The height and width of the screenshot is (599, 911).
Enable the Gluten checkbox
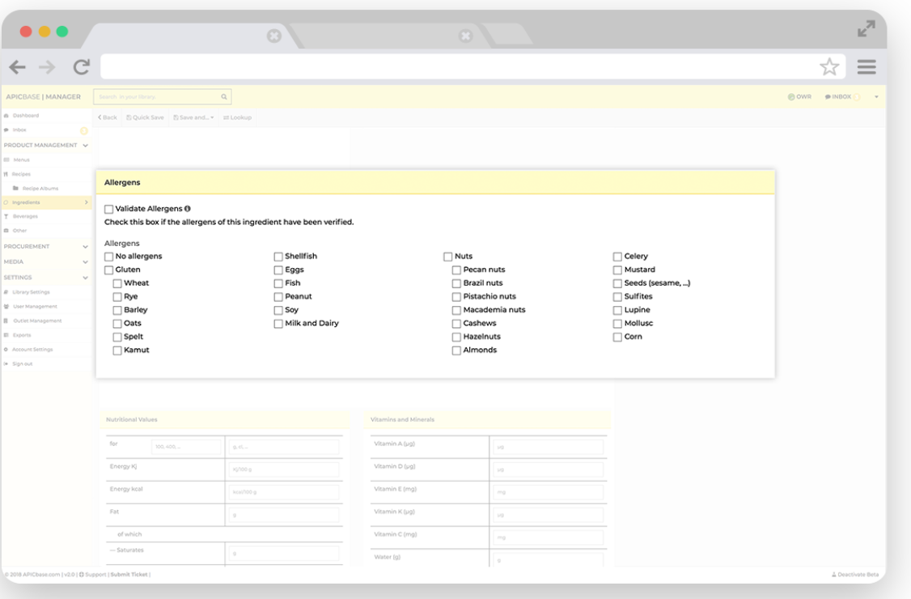coord(108,270)
